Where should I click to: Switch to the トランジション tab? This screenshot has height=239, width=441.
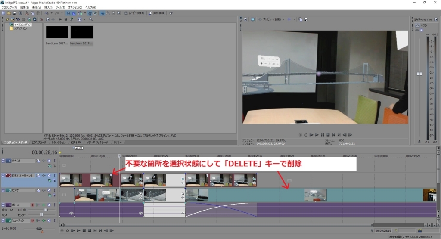(x=59, y=143)
